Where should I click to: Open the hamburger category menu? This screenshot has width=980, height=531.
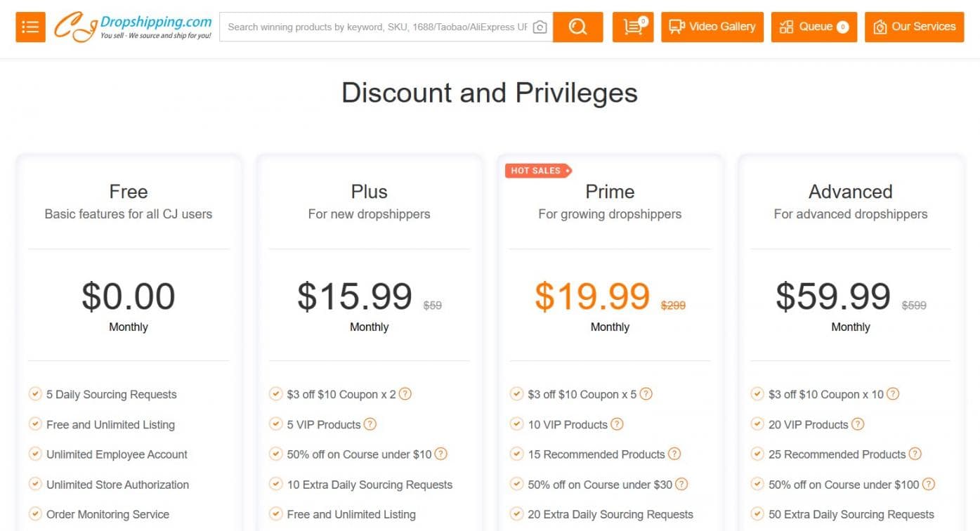[30, 27]
